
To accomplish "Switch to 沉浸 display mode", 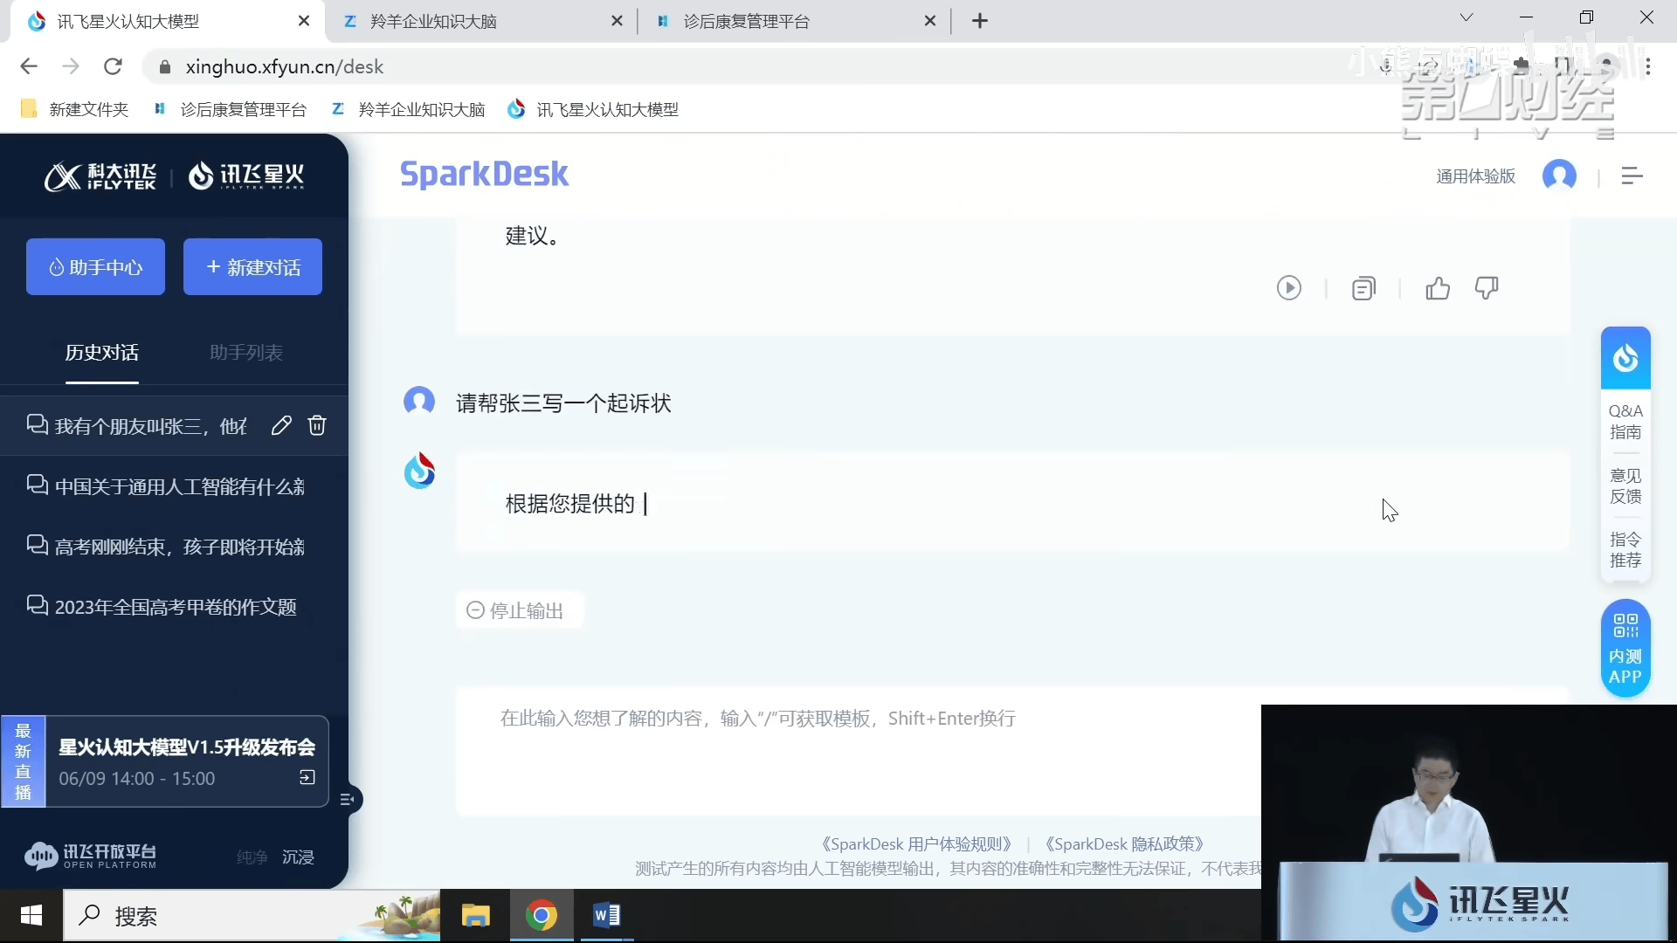I will (298, 857).
